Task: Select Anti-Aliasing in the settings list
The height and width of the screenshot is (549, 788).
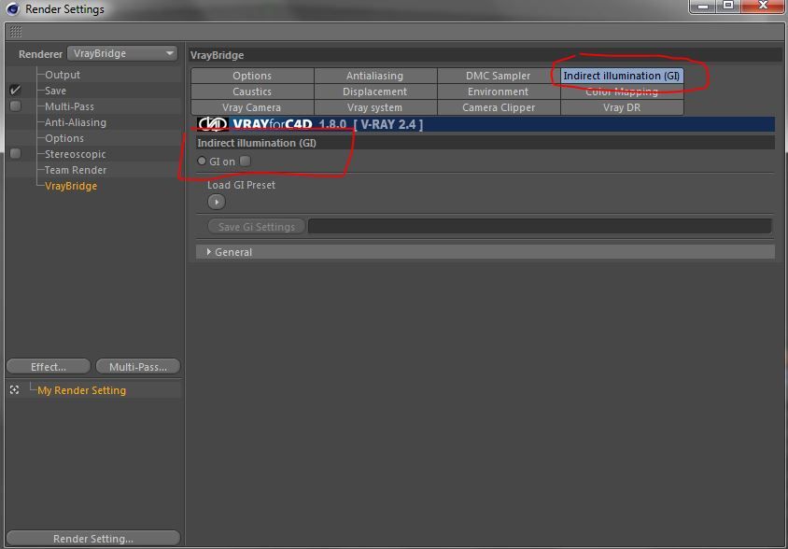Action: (x=76, y=122)
